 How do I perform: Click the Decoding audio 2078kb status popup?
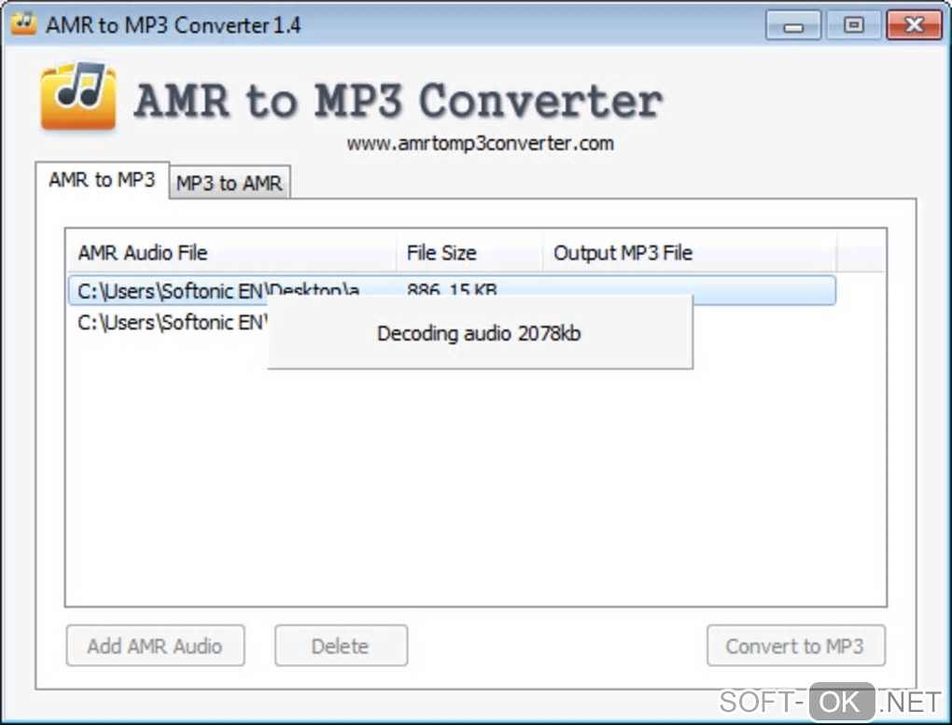480,333
